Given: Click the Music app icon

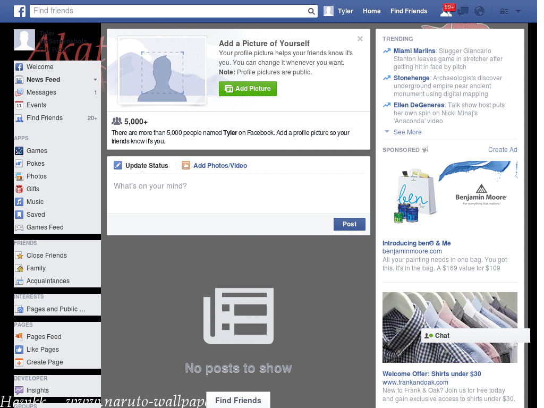Looking at the screenshot, I should click(x=19, y=202).
